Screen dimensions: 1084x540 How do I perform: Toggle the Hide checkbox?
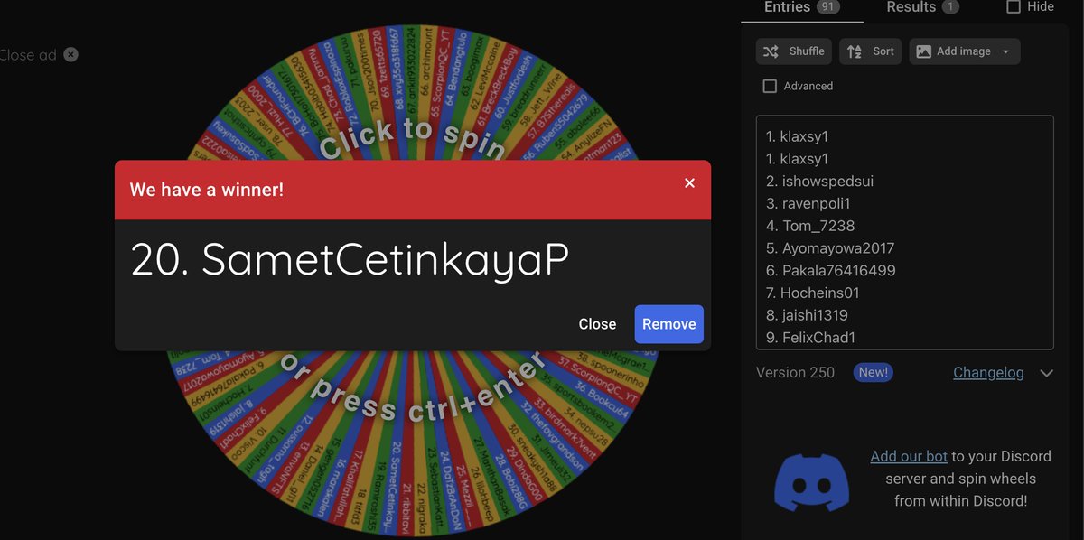point(1014,6)
